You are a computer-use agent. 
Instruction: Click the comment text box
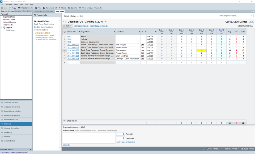(x=89, y=138)
